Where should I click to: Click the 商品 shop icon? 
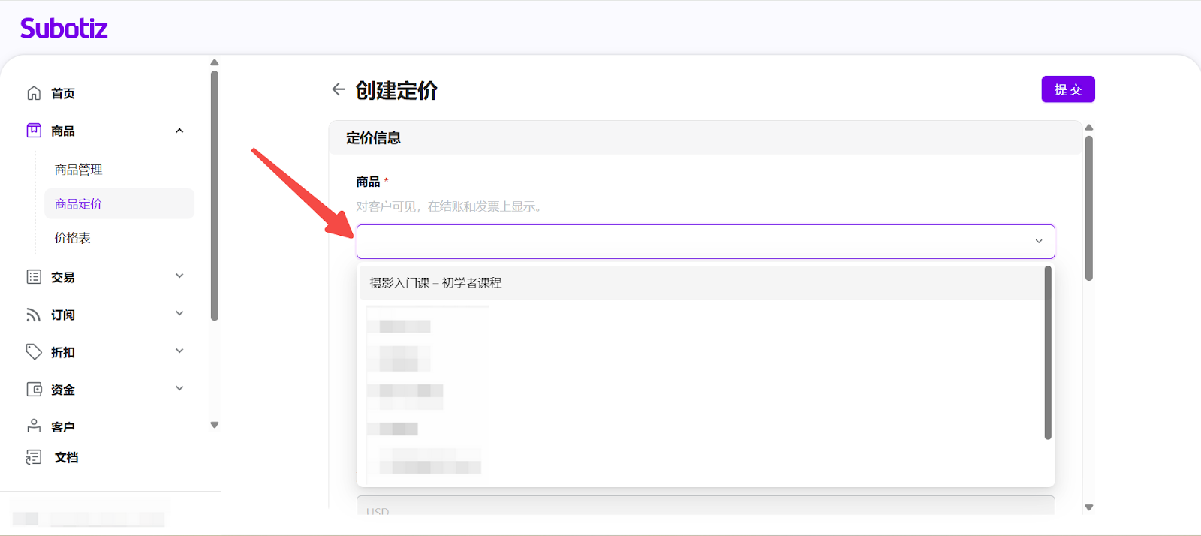click(34, 131)
